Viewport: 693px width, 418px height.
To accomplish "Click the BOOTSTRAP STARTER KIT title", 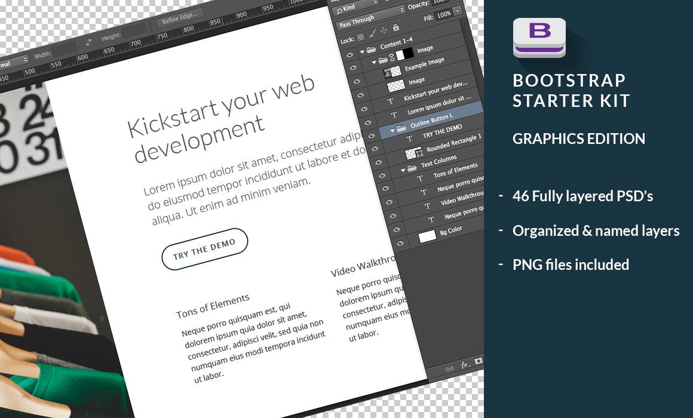I will point(572,90).
